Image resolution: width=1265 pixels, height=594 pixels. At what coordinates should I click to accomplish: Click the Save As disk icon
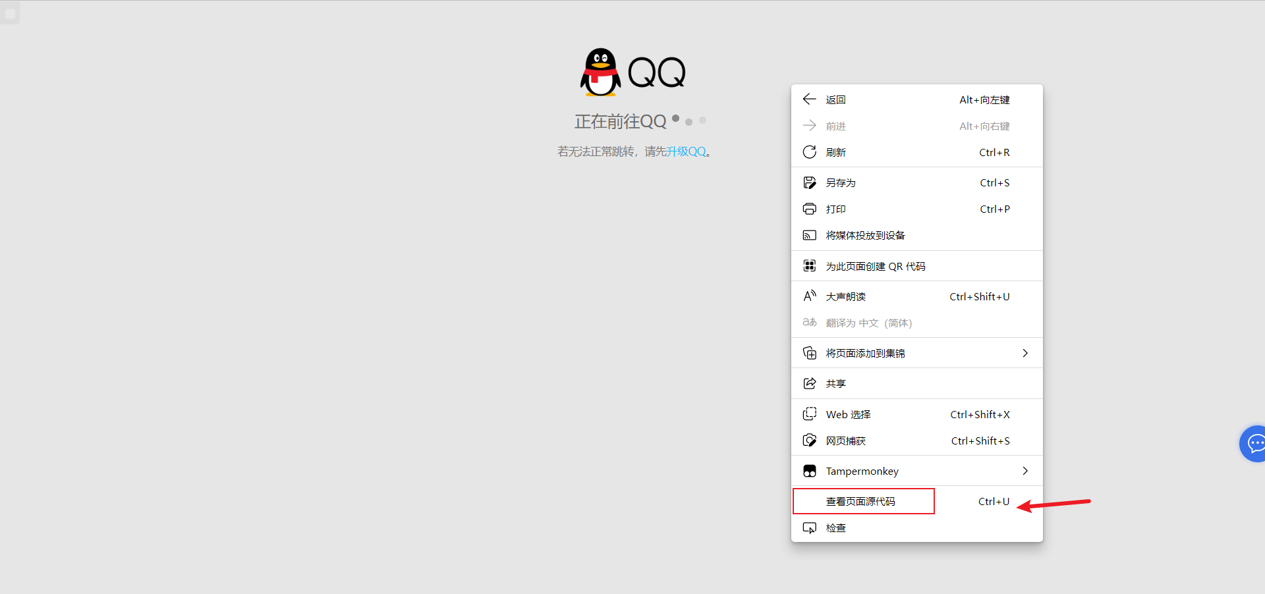tap(810, 182)
